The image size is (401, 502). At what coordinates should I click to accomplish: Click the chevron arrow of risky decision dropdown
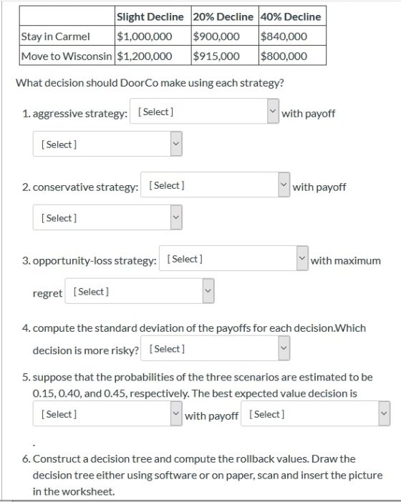(x=284, y=348)
